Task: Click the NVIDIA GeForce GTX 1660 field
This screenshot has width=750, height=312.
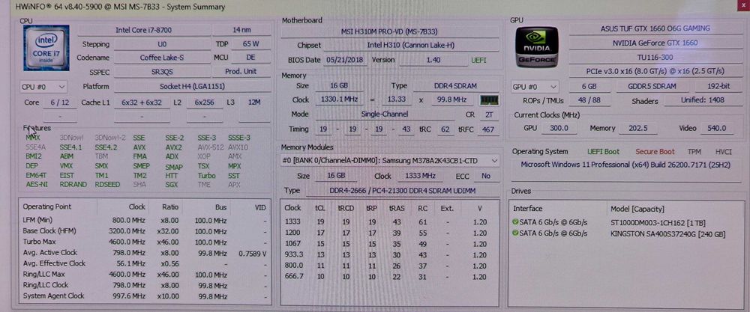Action: point(655,43)
